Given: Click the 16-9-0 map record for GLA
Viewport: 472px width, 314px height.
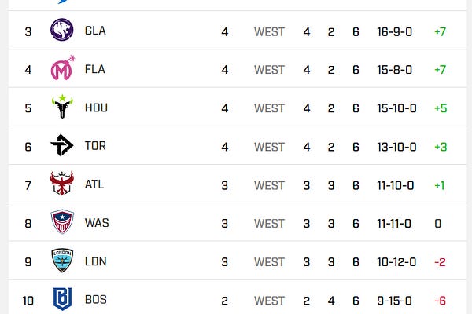Looking at the screenshot, I should 394,31.
